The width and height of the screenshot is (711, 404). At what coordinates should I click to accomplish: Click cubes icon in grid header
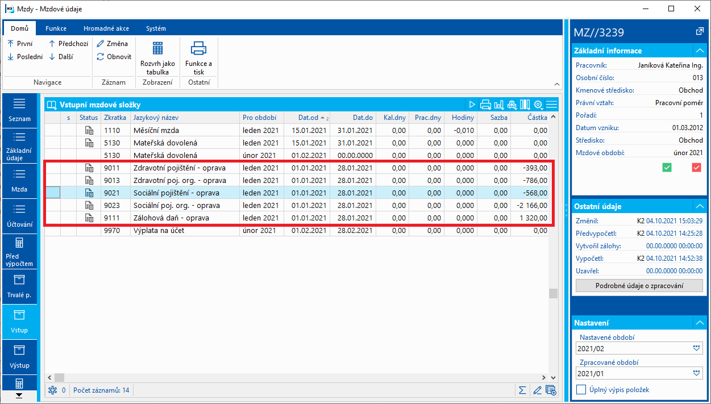click(x=512, y=105)
